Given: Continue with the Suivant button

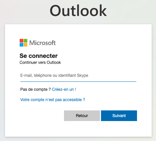Looking at the screenshot, I should 119,116.
